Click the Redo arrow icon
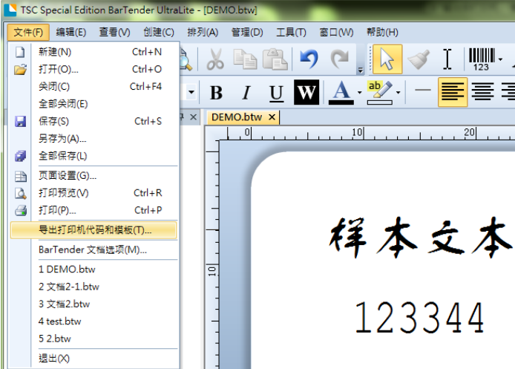Image resolution: width=515 pixels, height=369 pixels. 340,59
